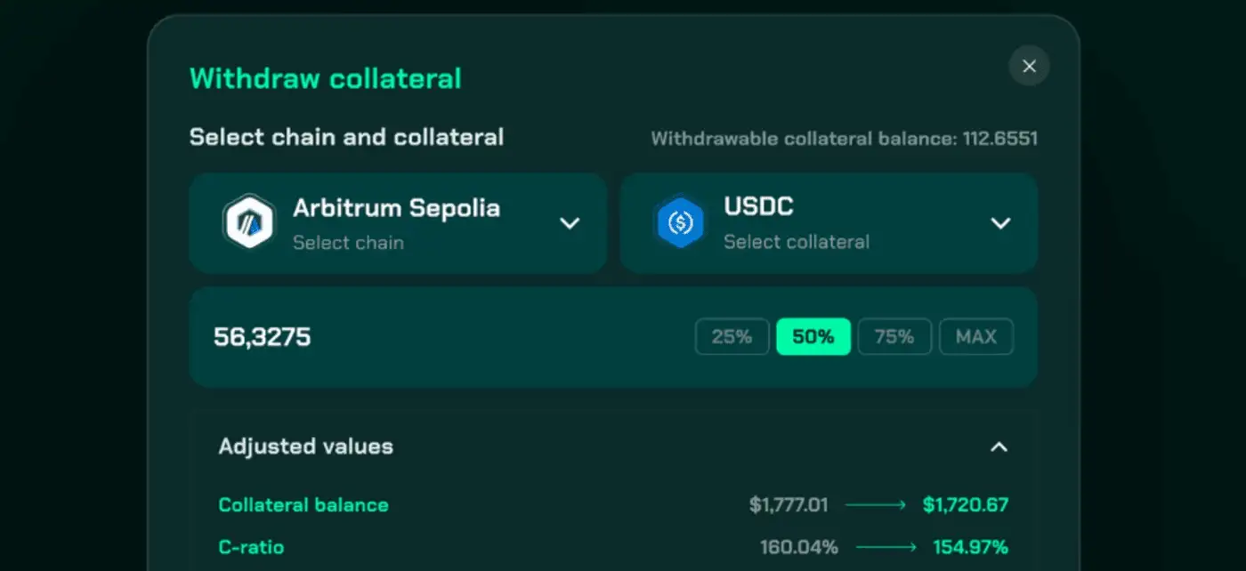Screen dimensions: 1246x571
Task: Open the chain selection dropdown chevron
Action: coord(570,223)
